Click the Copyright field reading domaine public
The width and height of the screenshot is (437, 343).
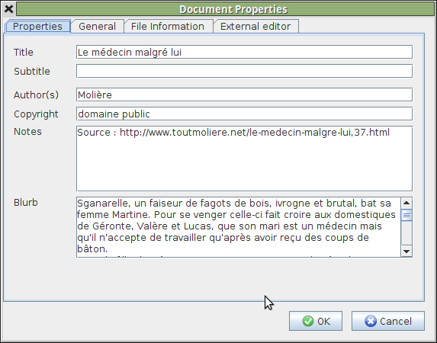pyautogui.click(x=244, y=114)
